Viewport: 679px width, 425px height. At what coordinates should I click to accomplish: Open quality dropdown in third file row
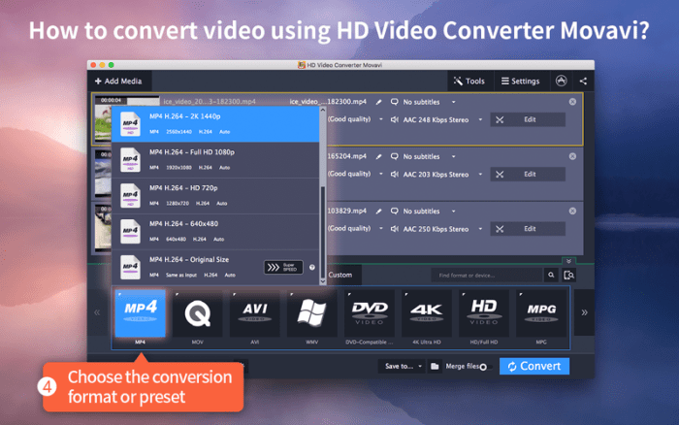pos(381,228)
